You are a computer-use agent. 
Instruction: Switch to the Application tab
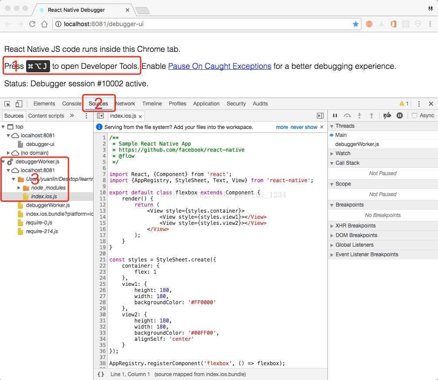[x=206, y=104]
